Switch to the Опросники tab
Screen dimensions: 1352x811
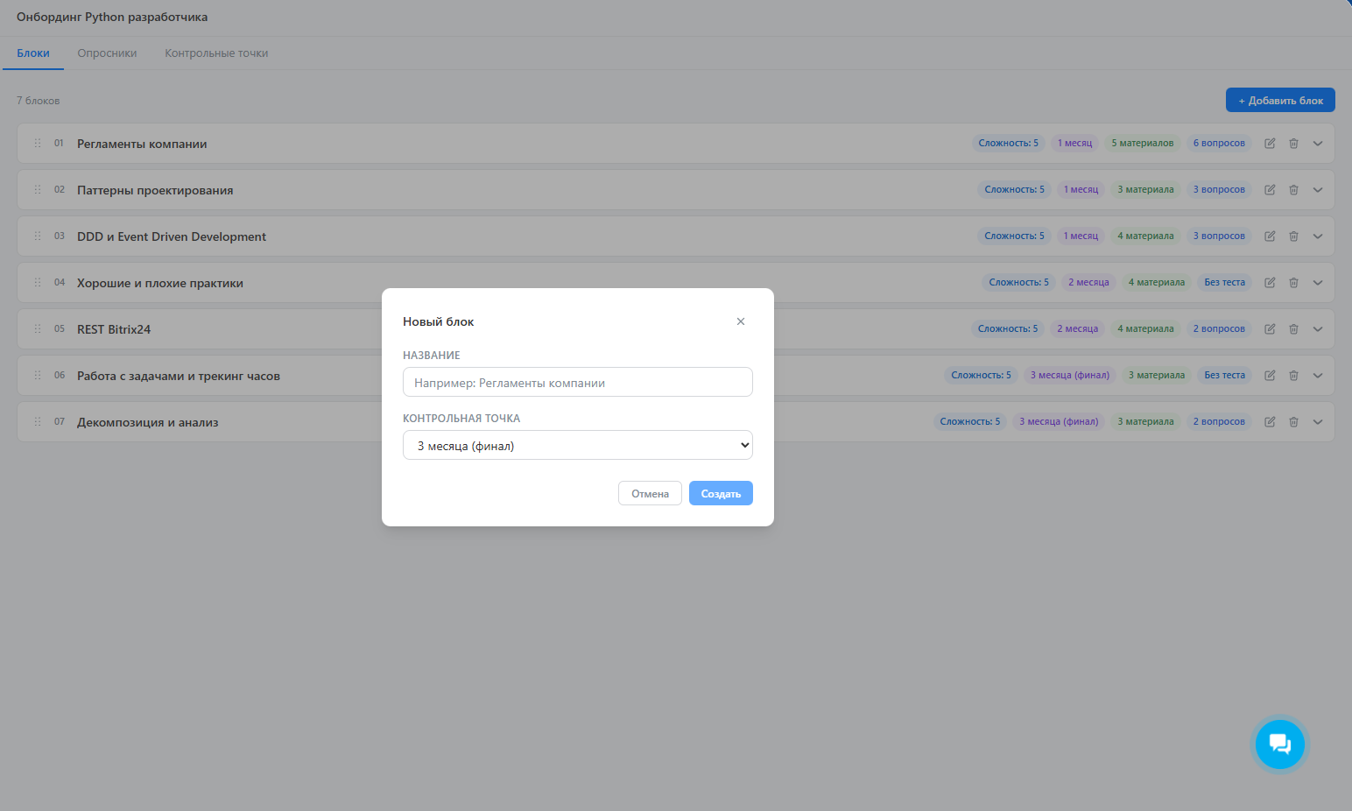(x=107, y=53)
